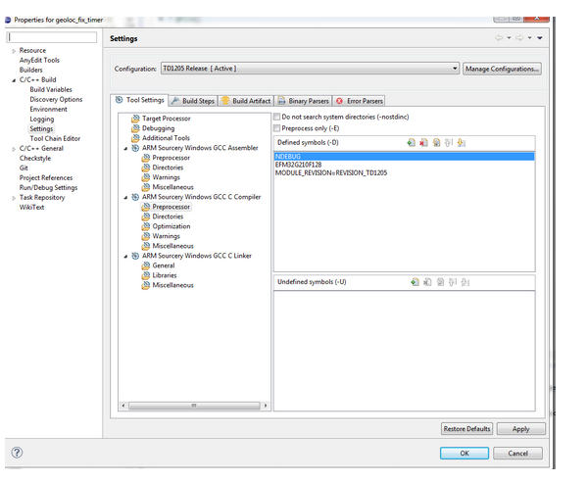
Task: Click the Add defined symbol icon
Action: pyautogui.click(x=411, y=142)
